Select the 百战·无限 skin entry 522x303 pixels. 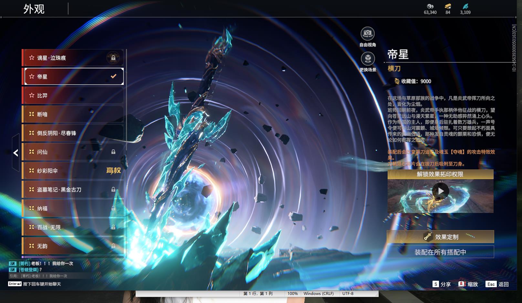73,227
